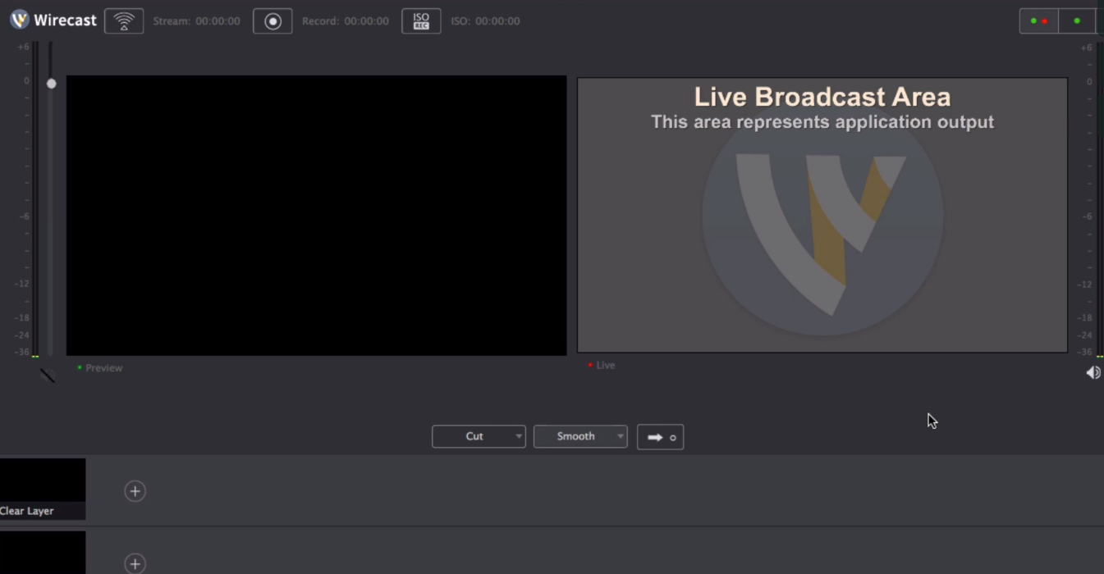Toggle the Preview indicator label
Screen dimensions: 1104x574
pyautogui.click(x=99, y=367)
